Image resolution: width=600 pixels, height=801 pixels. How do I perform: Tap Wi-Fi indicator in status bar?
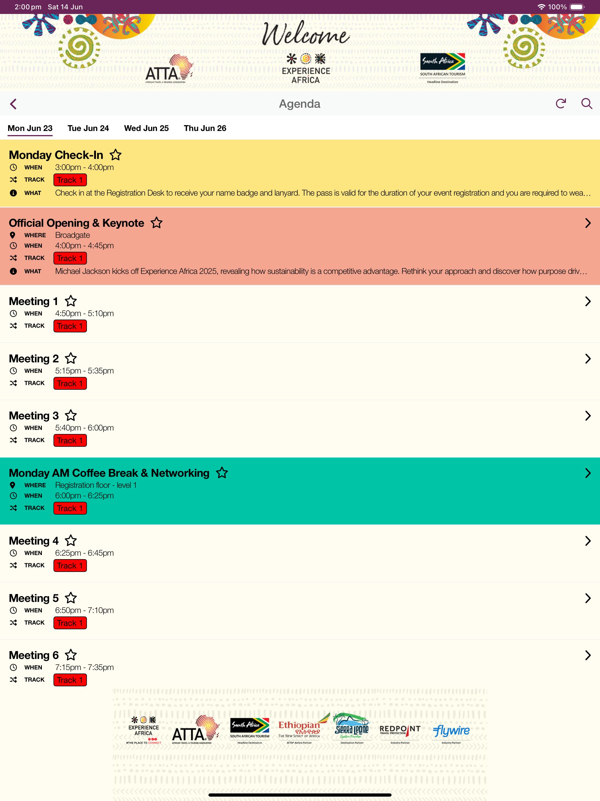click(x=541, y=7)
